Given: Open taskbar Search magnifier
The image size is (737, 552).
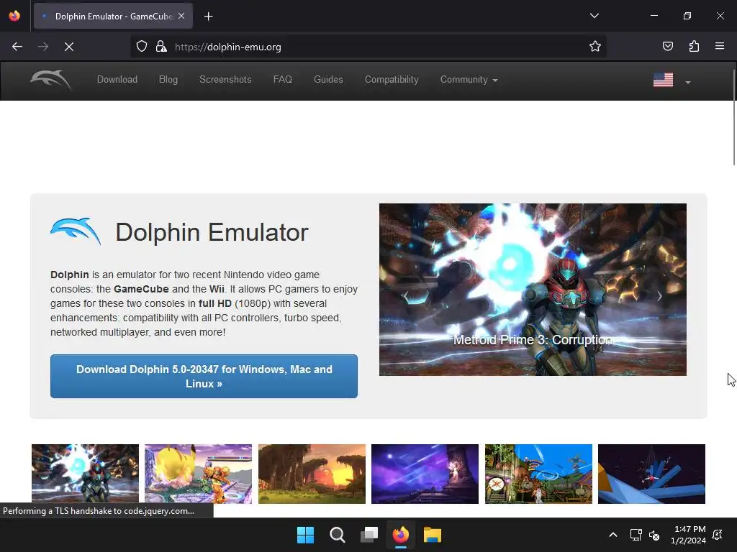Looking at the screenshot, I should pos(338,535).
